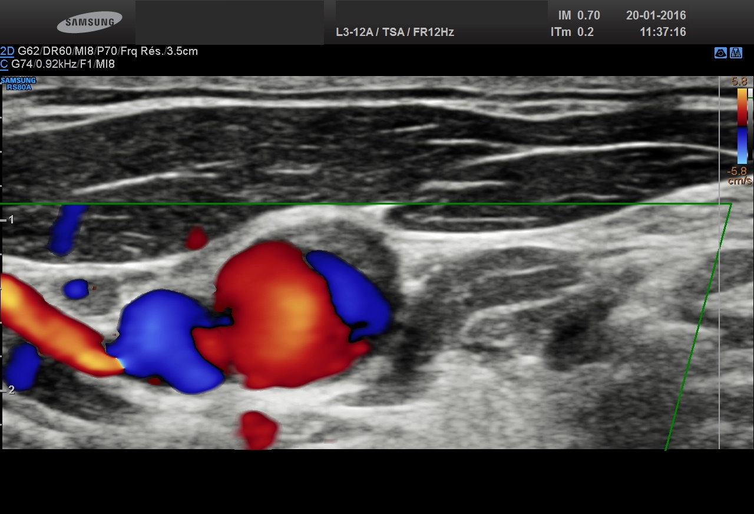Select the 2D mode label

[7, 51]
